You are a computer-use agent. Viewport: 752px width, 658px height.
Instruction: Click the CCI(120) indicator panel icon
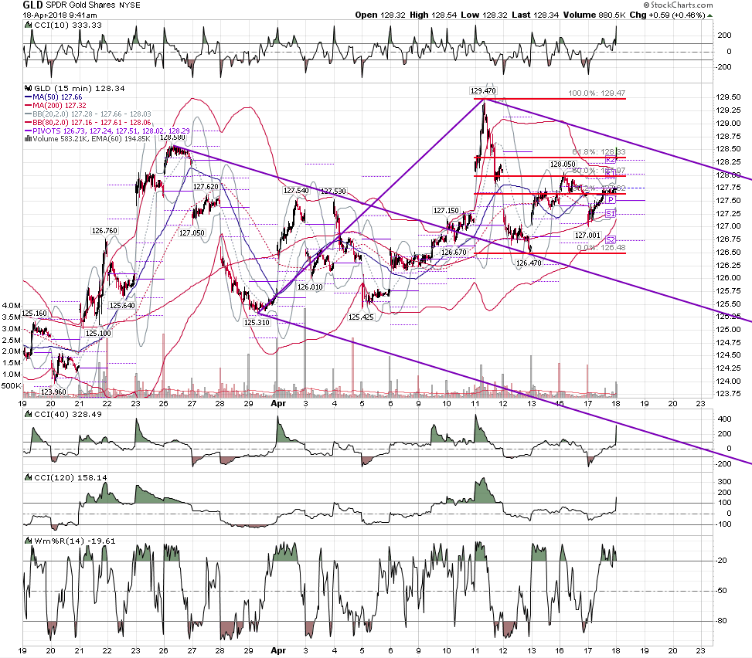(29, 478)
